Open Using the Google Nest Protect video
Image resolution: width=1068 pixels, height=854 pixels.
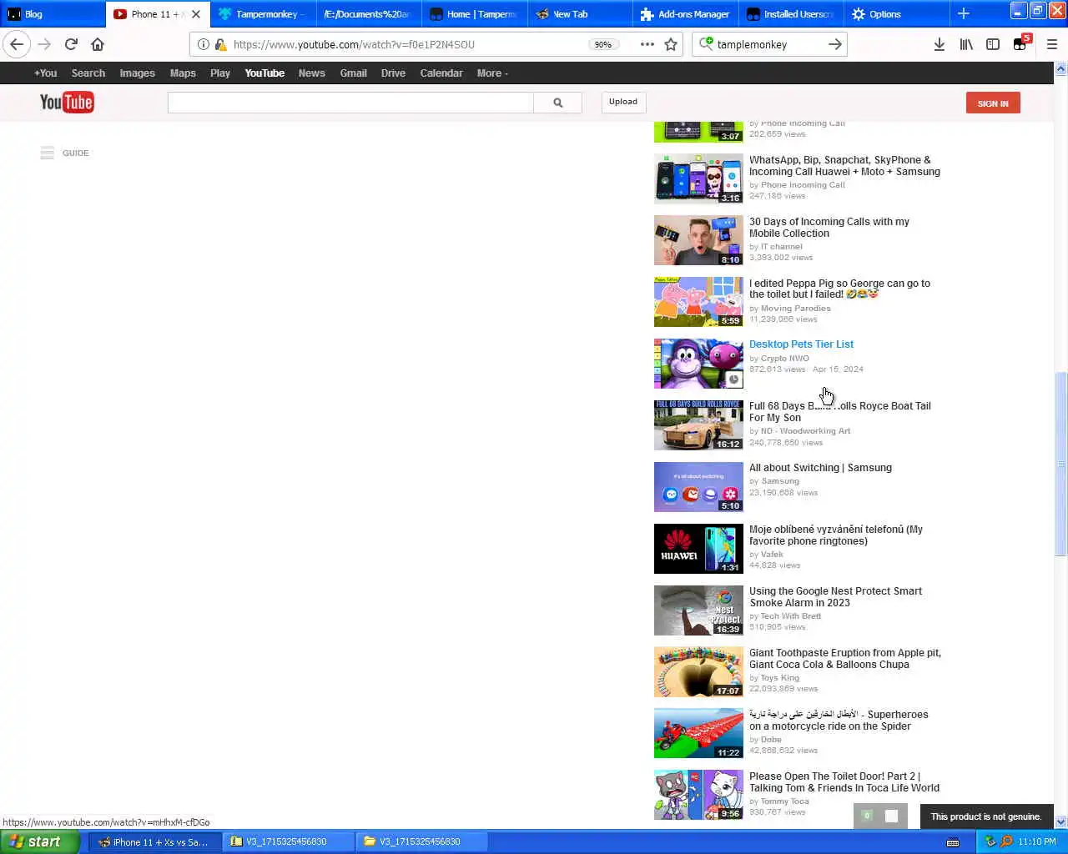click(835, 597)
